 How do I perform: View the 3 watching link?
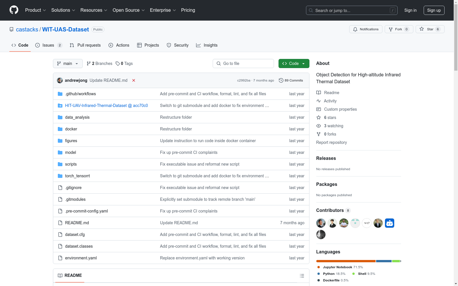click(x=330, y=126)
